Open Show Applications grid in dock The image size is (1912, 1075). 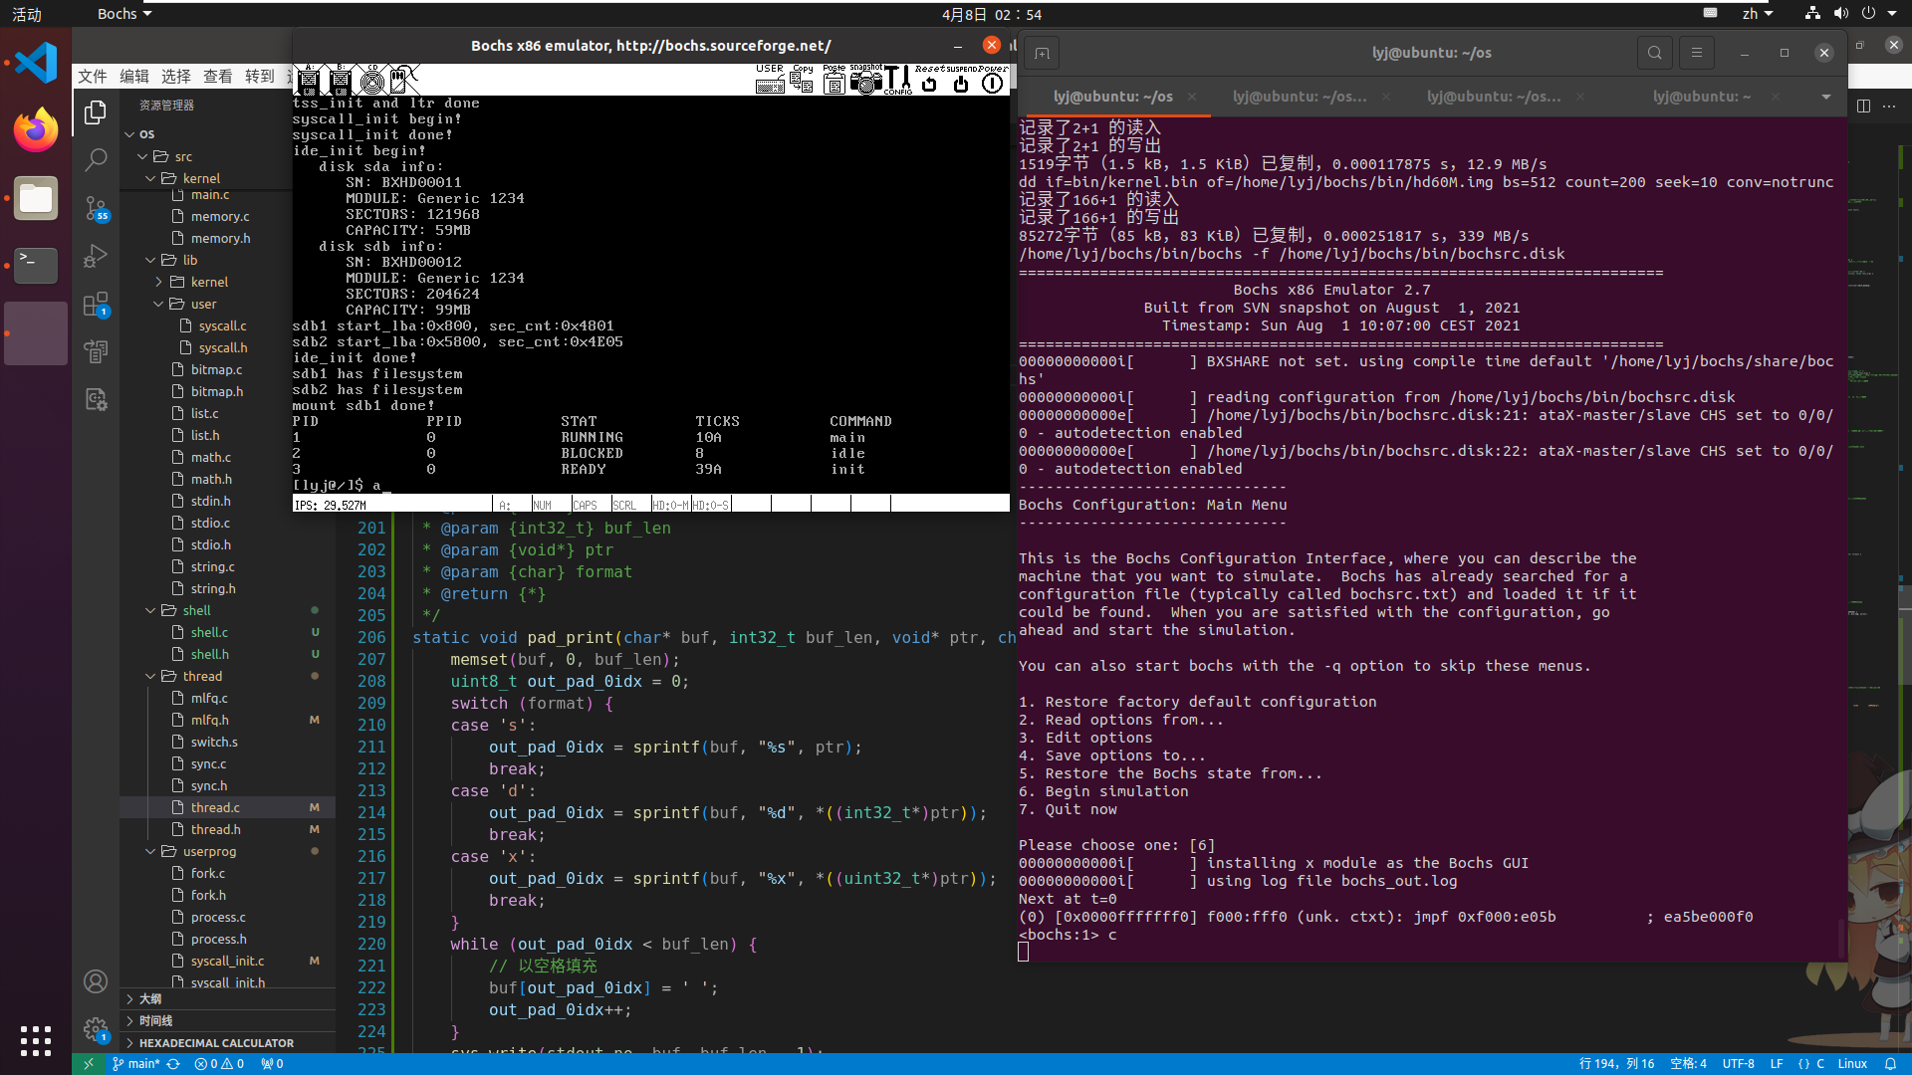[36, 1040]
